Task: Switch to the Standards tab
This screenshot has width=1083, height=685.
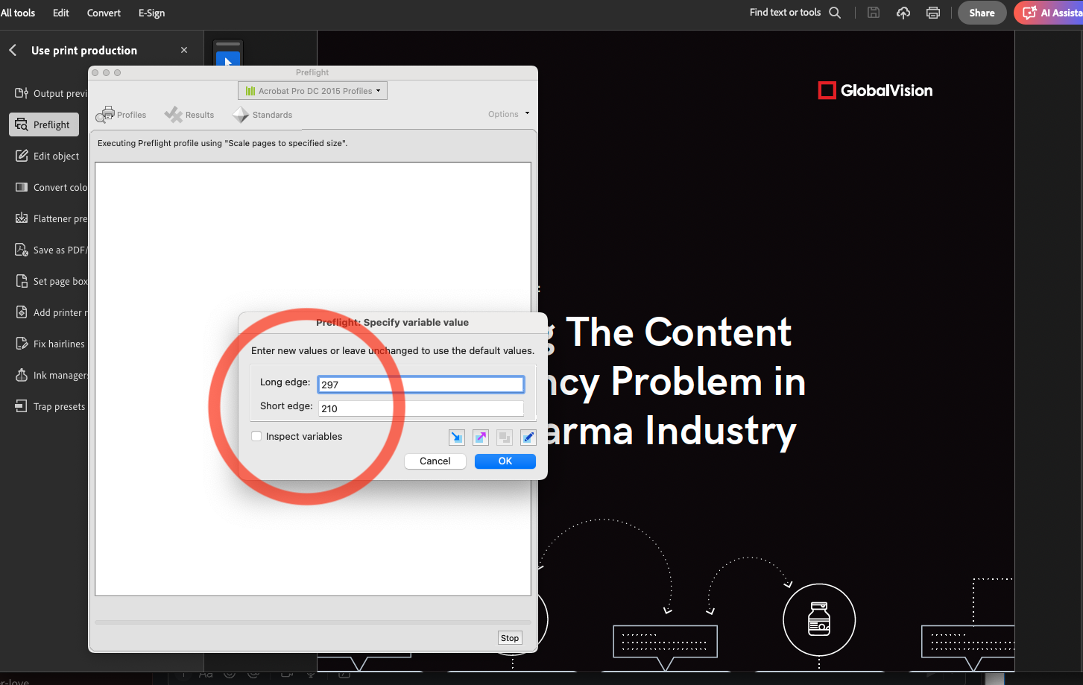Action: [262, 115]
